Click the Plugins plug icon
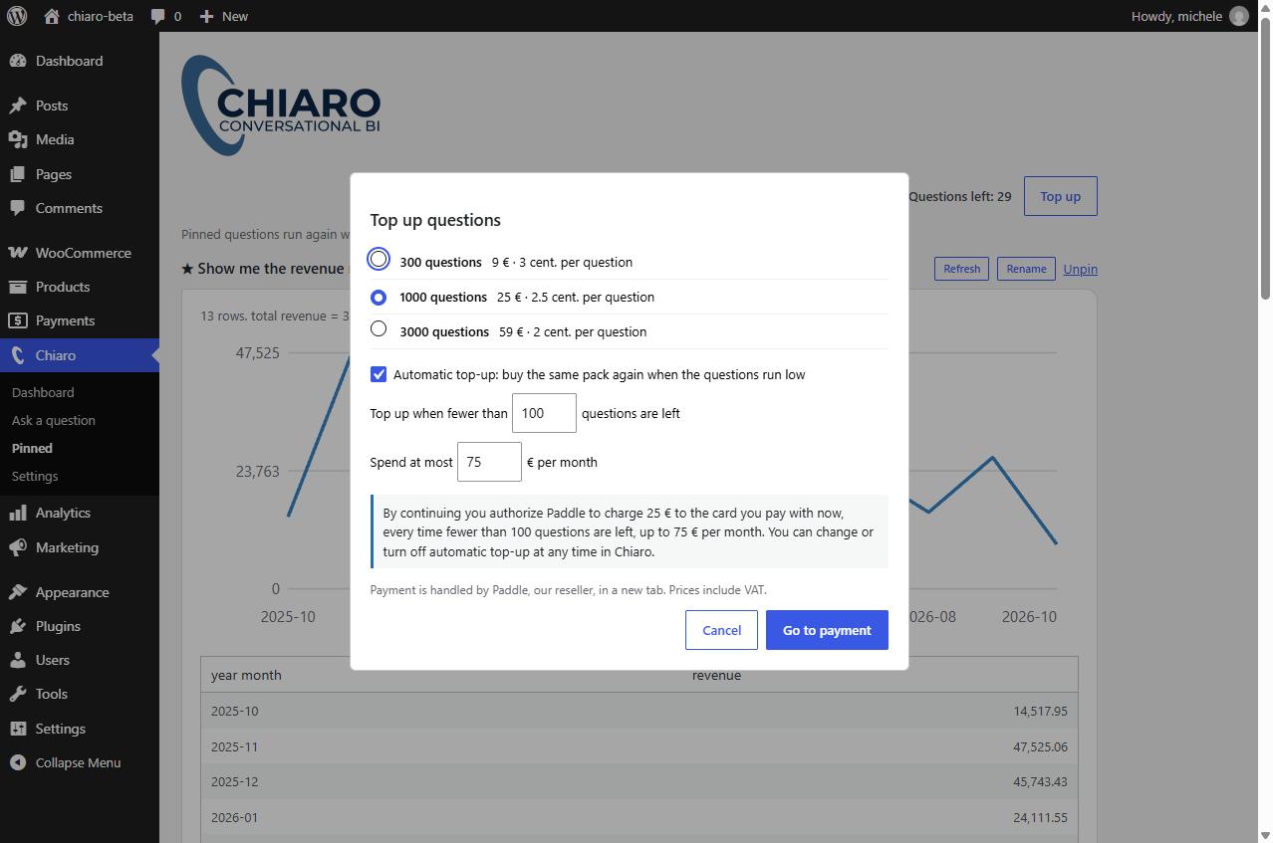 point(18,626)
